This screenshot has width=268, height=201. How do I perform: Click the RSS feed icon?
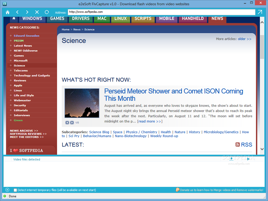tap(238, 144)
